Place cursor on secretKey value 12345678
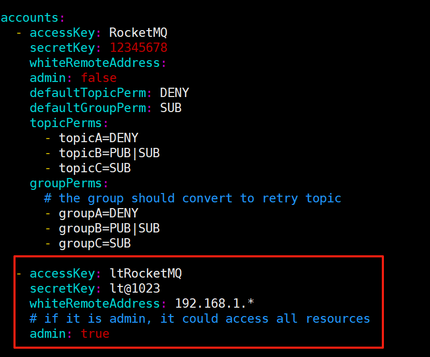 pos(138,48)
